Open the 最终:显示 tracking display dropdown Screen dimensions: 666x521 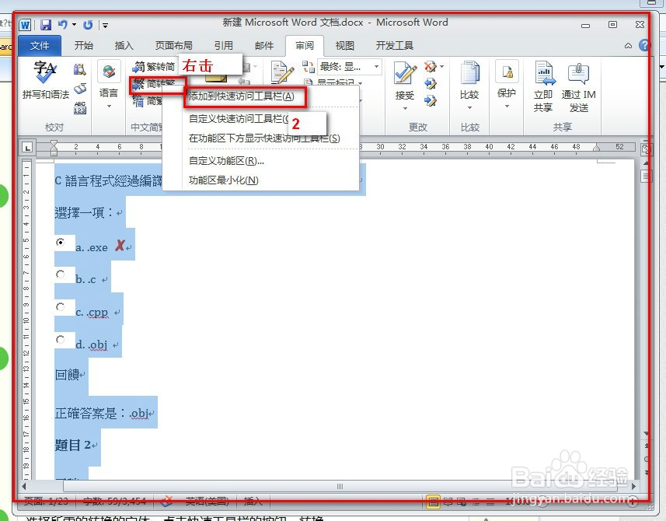[349, 66]
